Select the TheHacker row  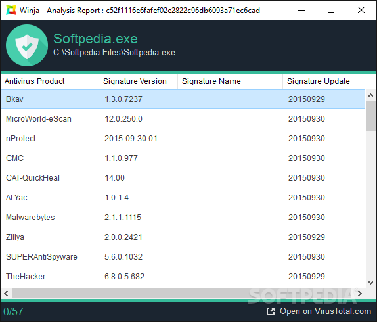pyautogui.click(x=183, y=277)
